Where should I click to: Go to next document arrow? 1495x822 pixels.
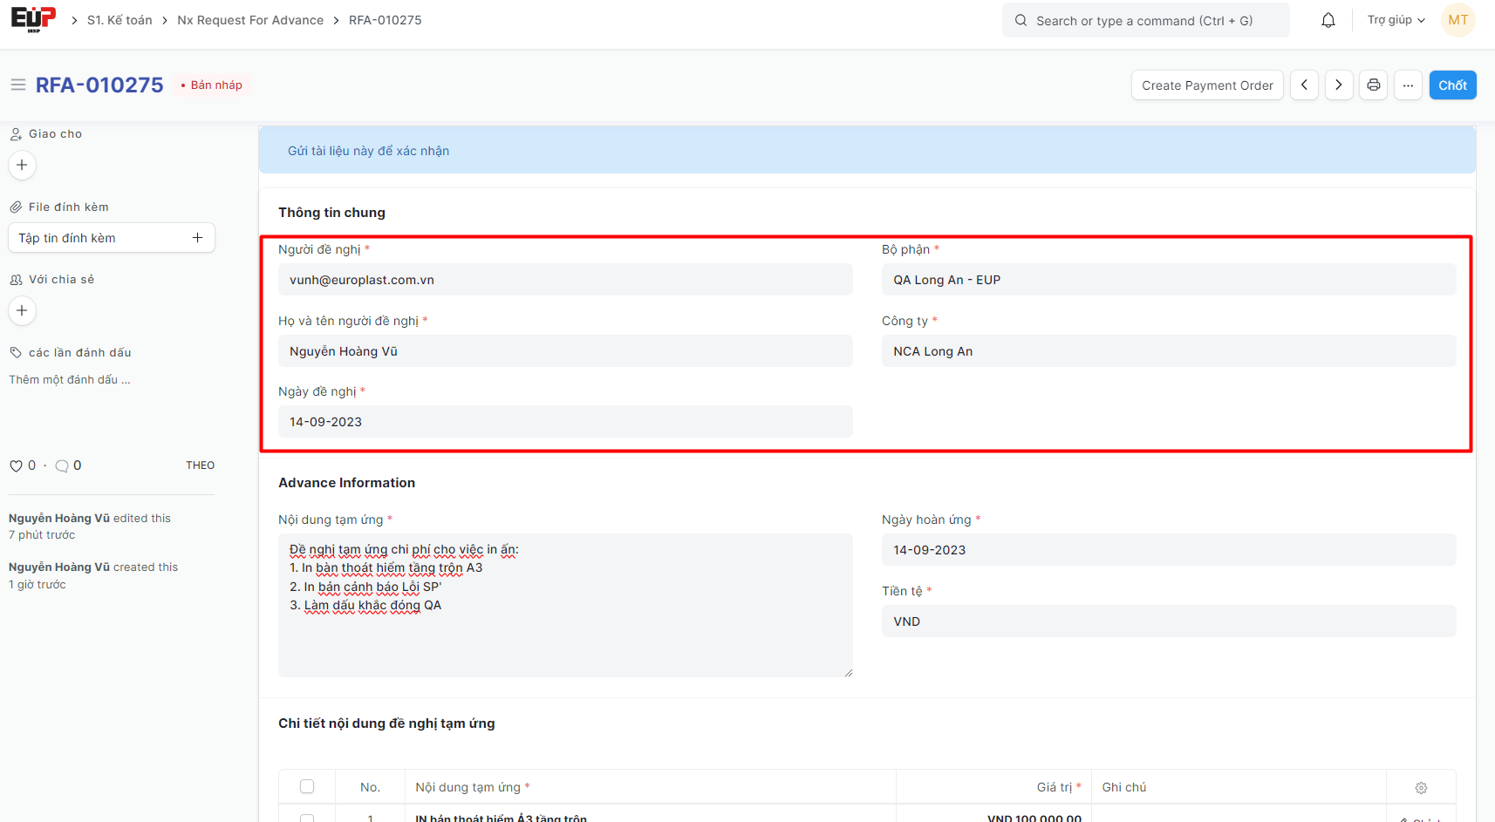pyautogui.click(x=1339, y=85)
